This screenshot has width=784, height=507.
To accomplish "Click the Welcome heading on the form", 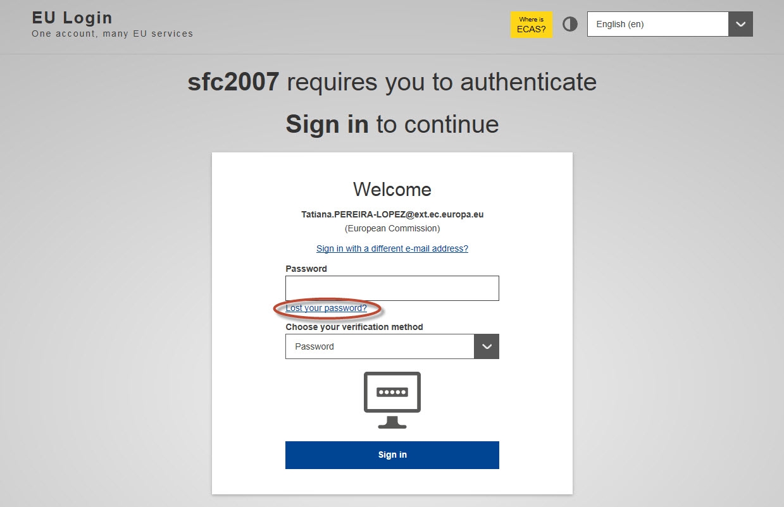I will click(x=392, y=189).
